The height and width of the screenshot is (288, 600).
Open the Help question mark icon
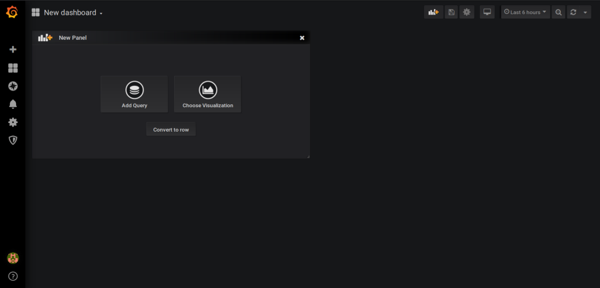[x=13, y=276]
